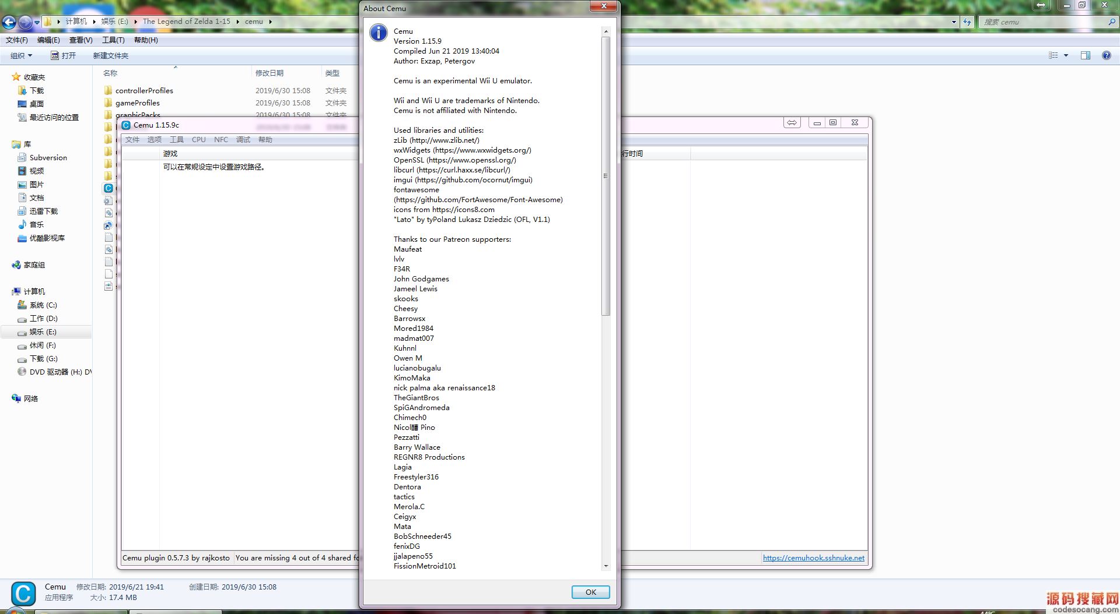The image size is (1120, 614).
Task: Open the NFC menu in Cemu
Action: pyautogui.click(x=221, y=140)
